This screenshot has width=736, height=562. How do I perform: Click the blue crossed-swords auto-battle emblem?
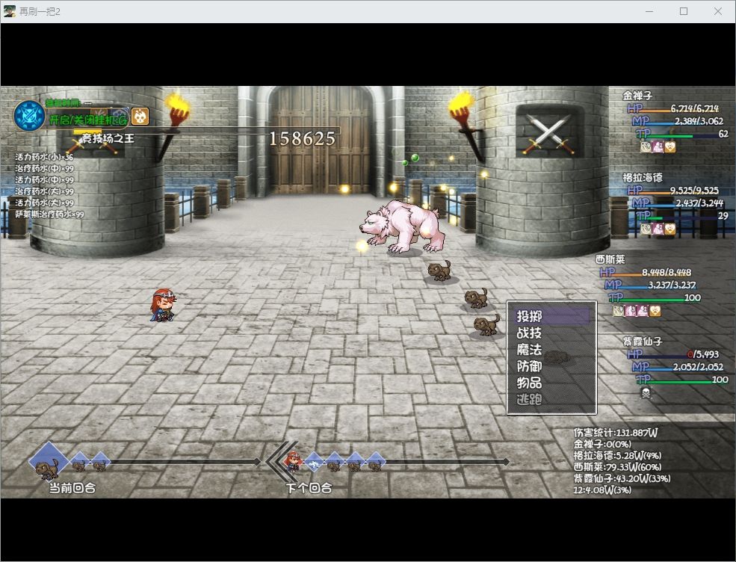(x=29, y=115)
